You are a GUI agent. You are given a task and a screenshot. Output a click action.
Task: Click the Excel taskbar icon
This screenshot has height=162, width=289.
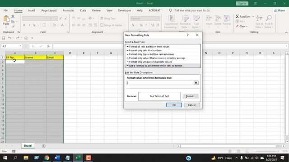pos(78,158)
